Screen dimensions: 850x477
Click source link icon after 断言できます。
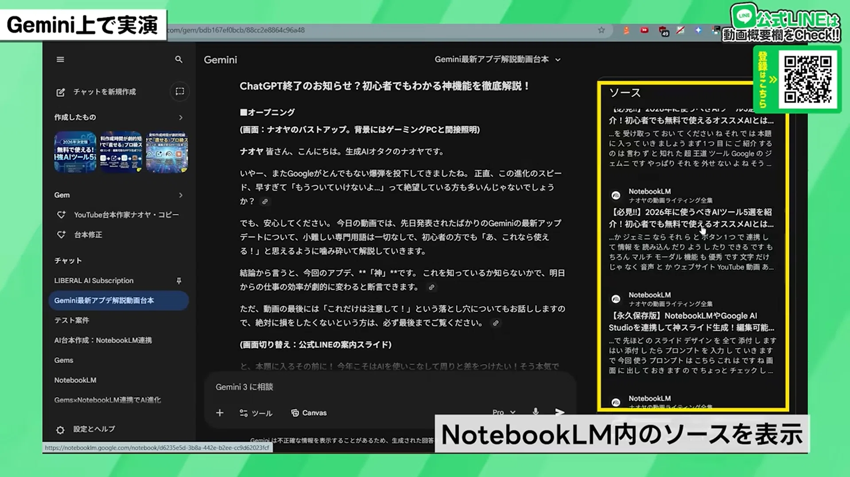[431, 287]
